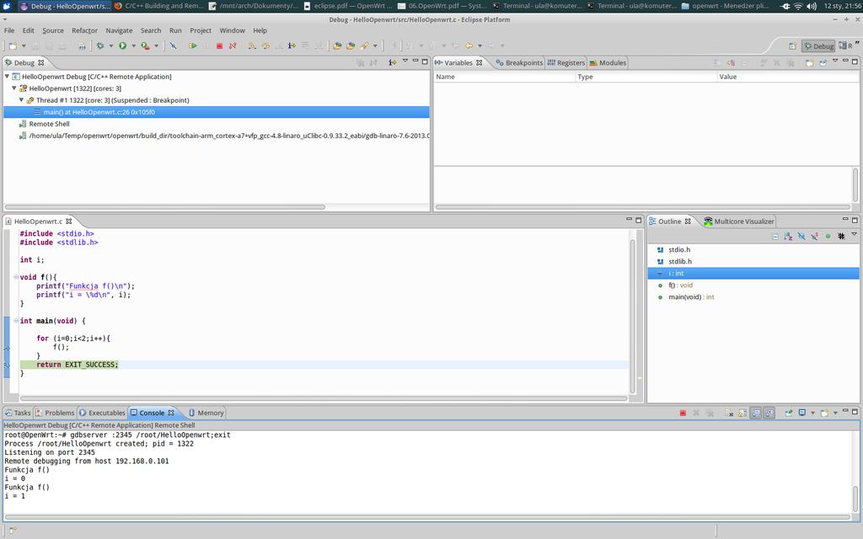
Task: Switch to the Debug perspective button
Action: coord(818,46)
